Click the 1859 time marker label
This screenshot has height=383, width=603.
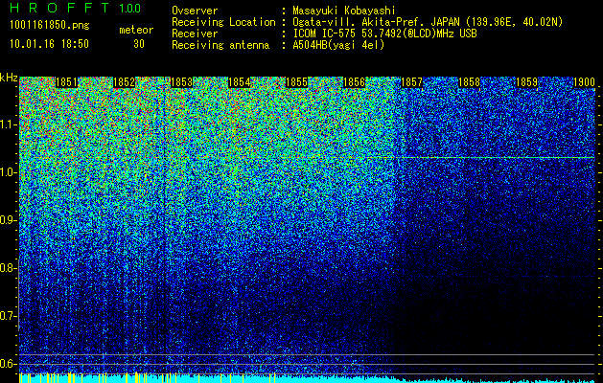526,82
